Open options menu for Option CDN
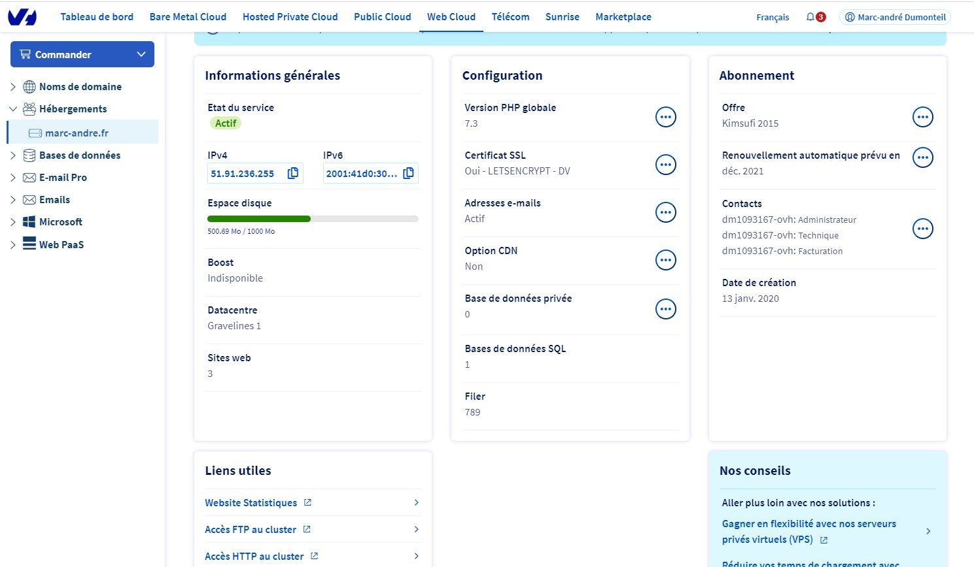The height and width of the screenshot is (567, 974). 665,260
